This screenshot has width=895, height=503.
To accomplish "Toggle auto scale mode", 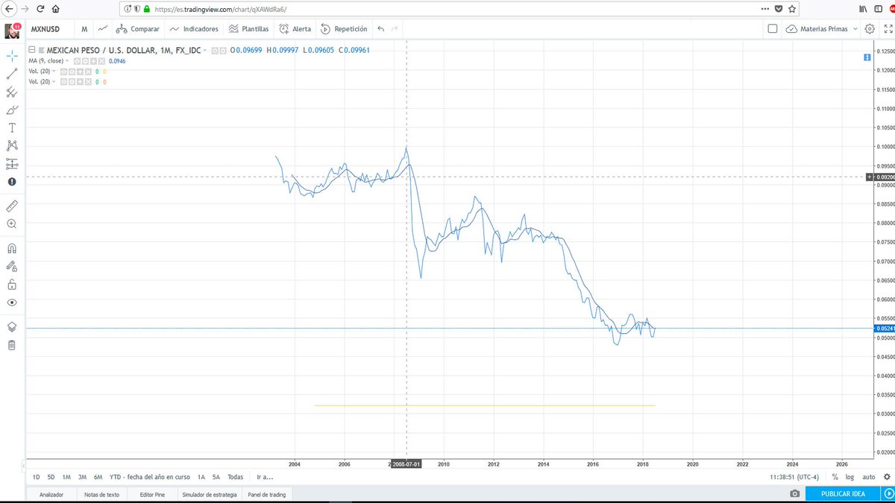I will click(x=869, y=477).
